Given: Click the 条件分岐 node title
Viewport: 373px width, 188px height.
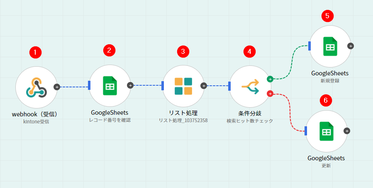Looking at the screenshot, I should [250, 113].
